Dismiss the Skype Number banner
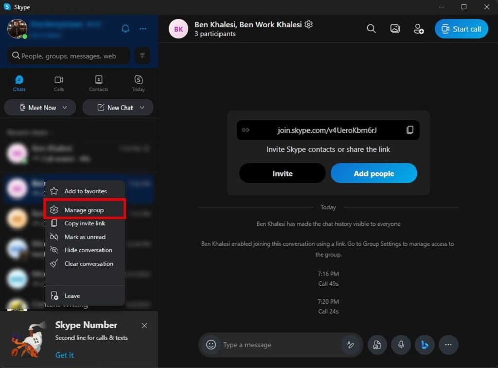This screenshot has height=368, width=498. tap(144, 326)
